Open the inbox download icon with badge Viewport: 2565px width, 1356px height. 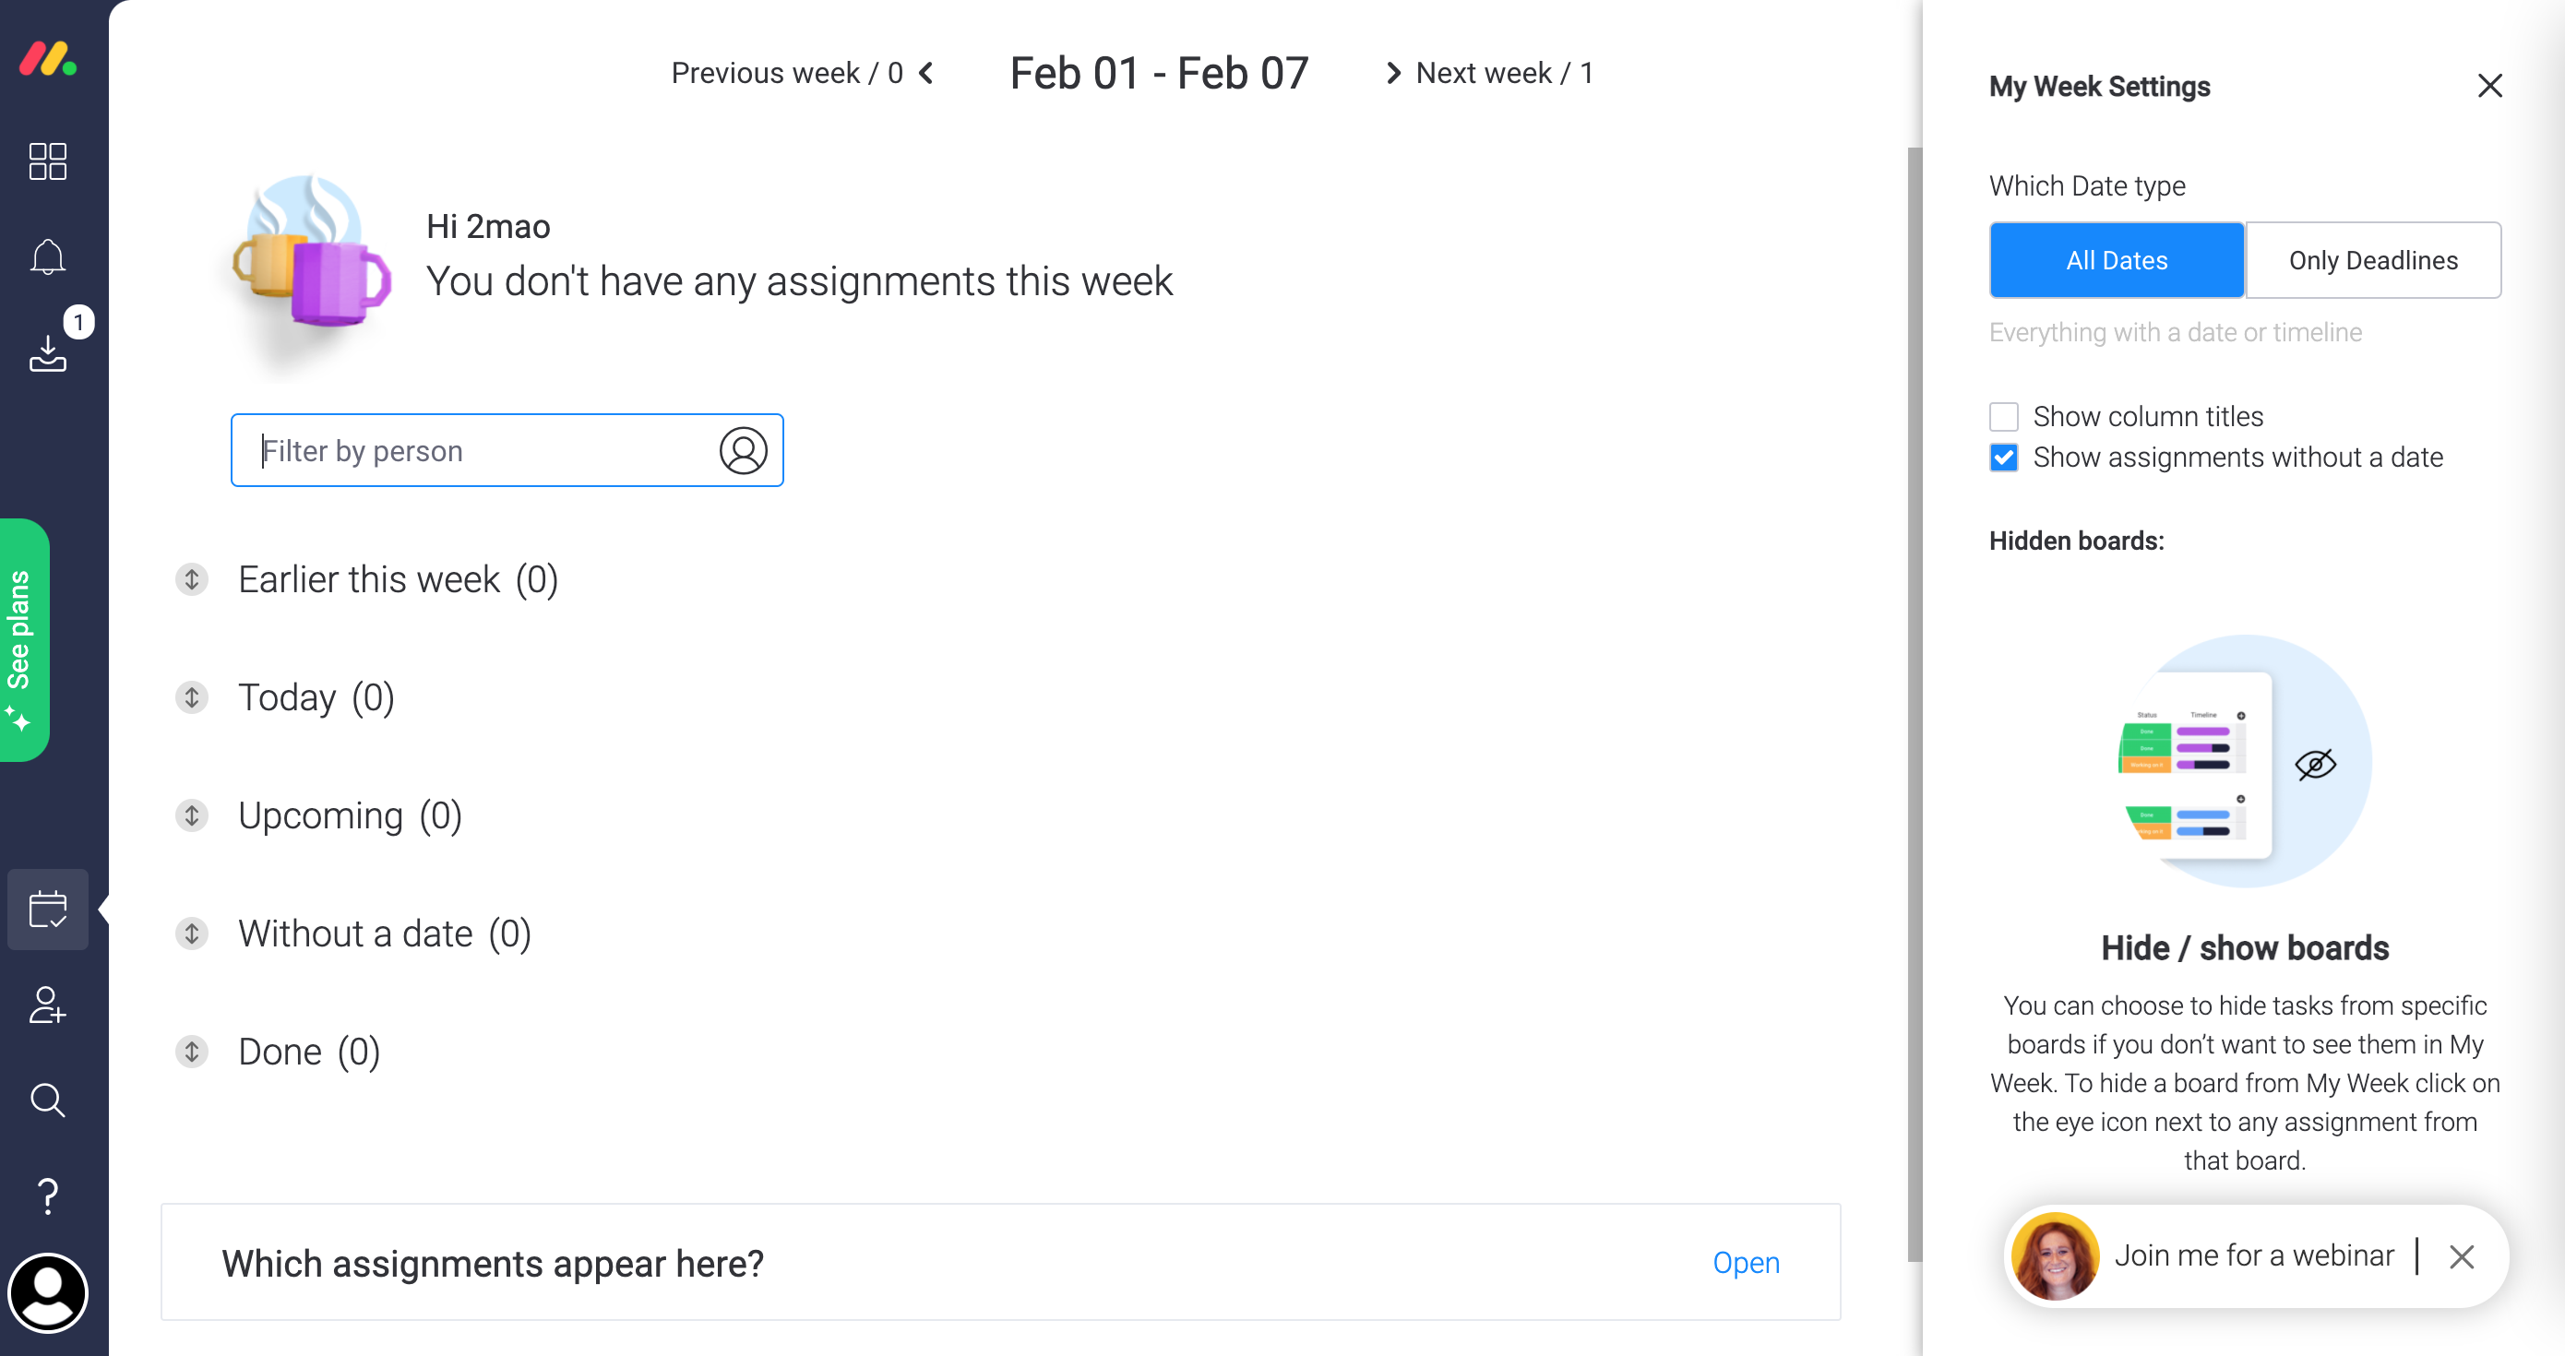pos(47,351)
